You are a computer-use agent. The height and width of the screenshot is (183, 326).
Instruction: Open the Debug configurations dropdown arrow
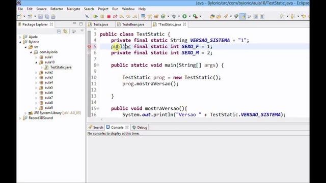[x=179, y=16]
